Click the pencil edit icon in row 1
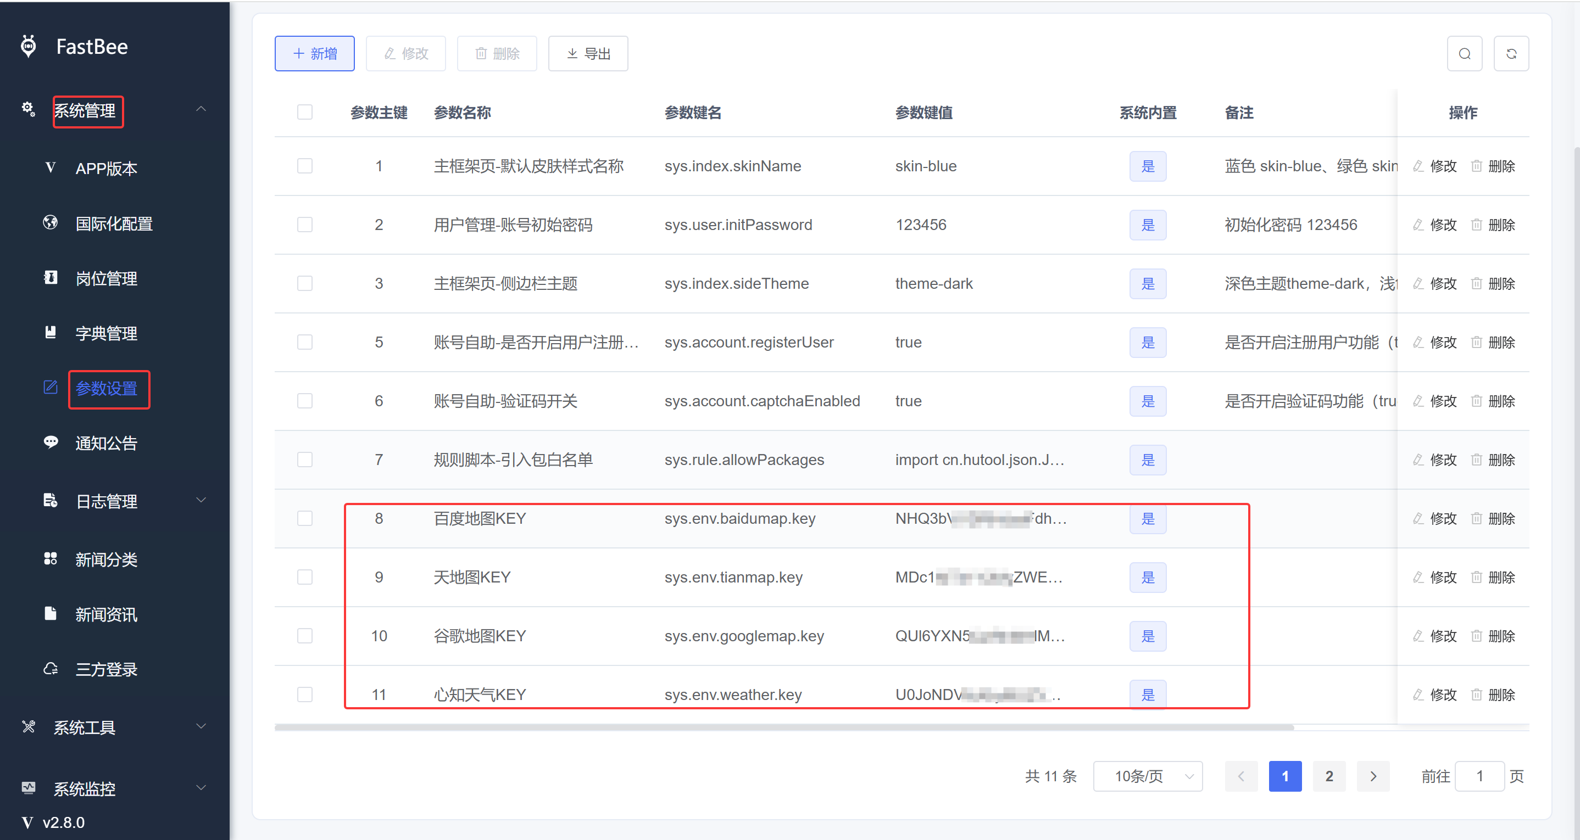Screen dimensions: 1580x840 (x=1417, y=166)
